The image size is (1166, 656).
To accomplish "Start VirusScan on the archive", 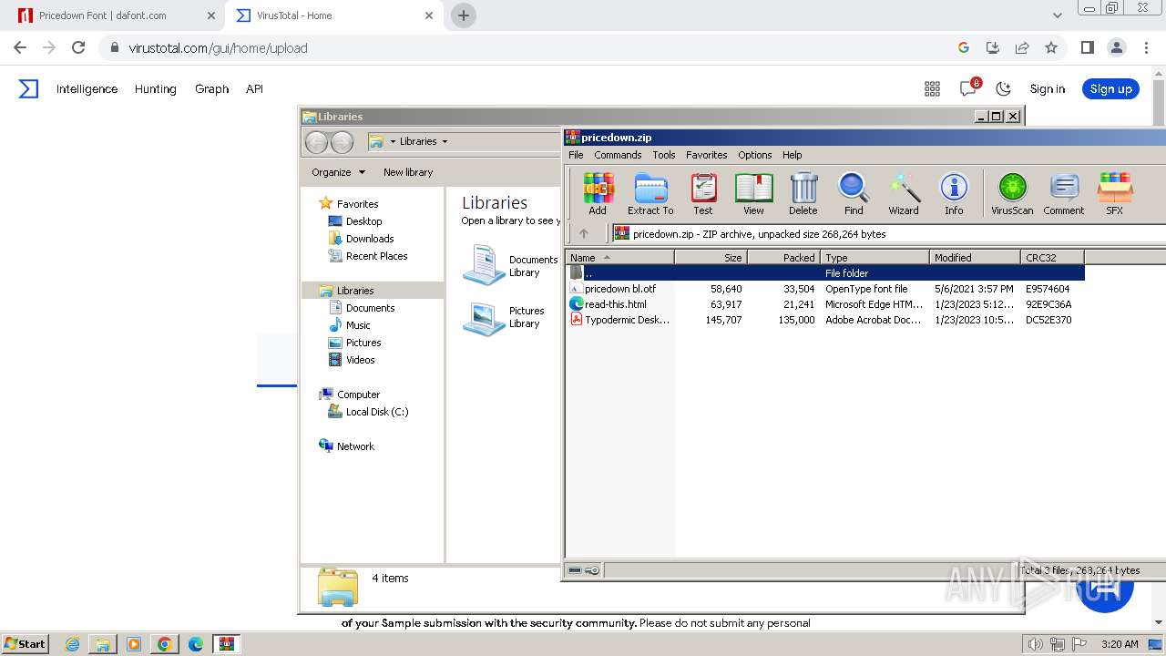I will (x=1012, y=193).
